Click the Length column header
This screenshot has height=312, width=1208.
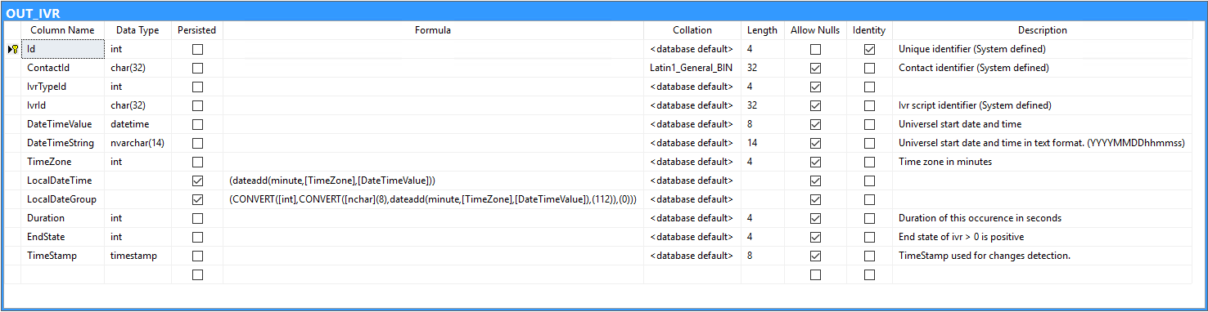pos(762,30)
